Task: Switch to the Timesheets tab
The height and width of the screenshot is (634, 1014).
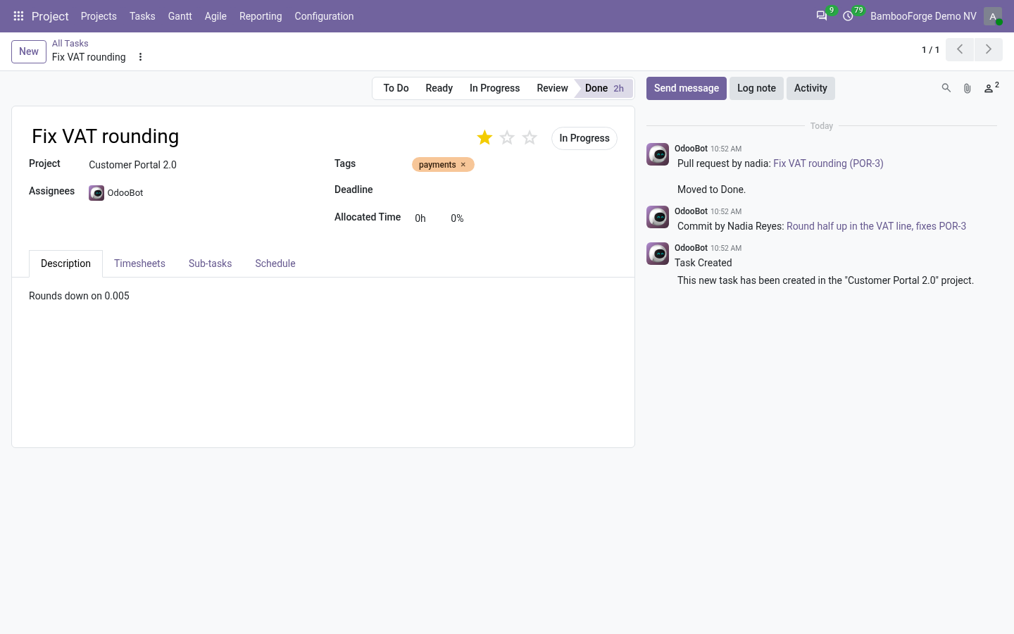Action: (139, 263)
